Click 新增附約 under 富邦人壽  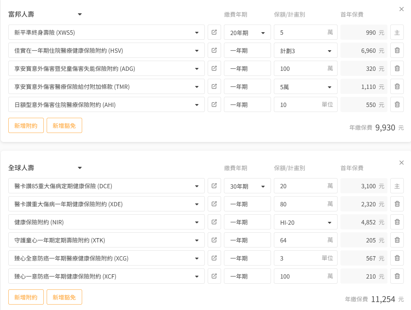pyautogui.click(x=26, y=125)
